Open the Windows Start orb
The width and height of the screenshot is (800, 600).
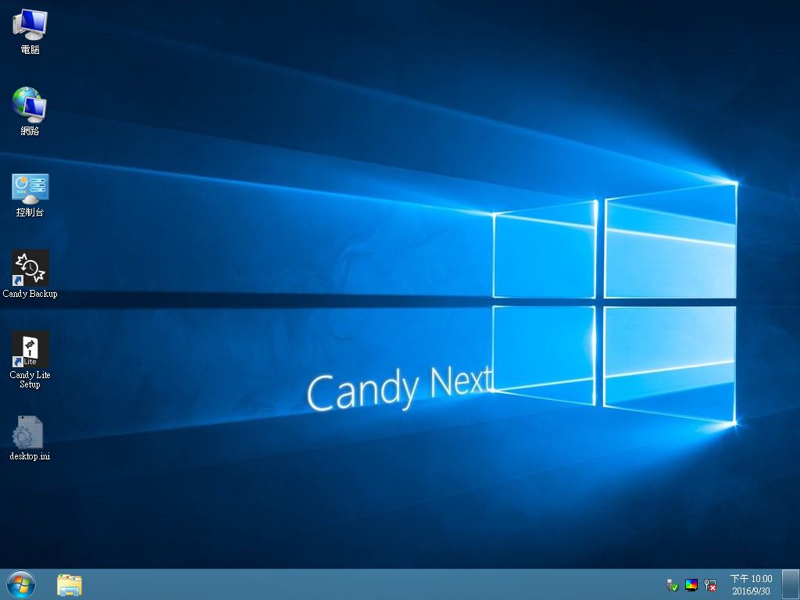click(21, 584)
